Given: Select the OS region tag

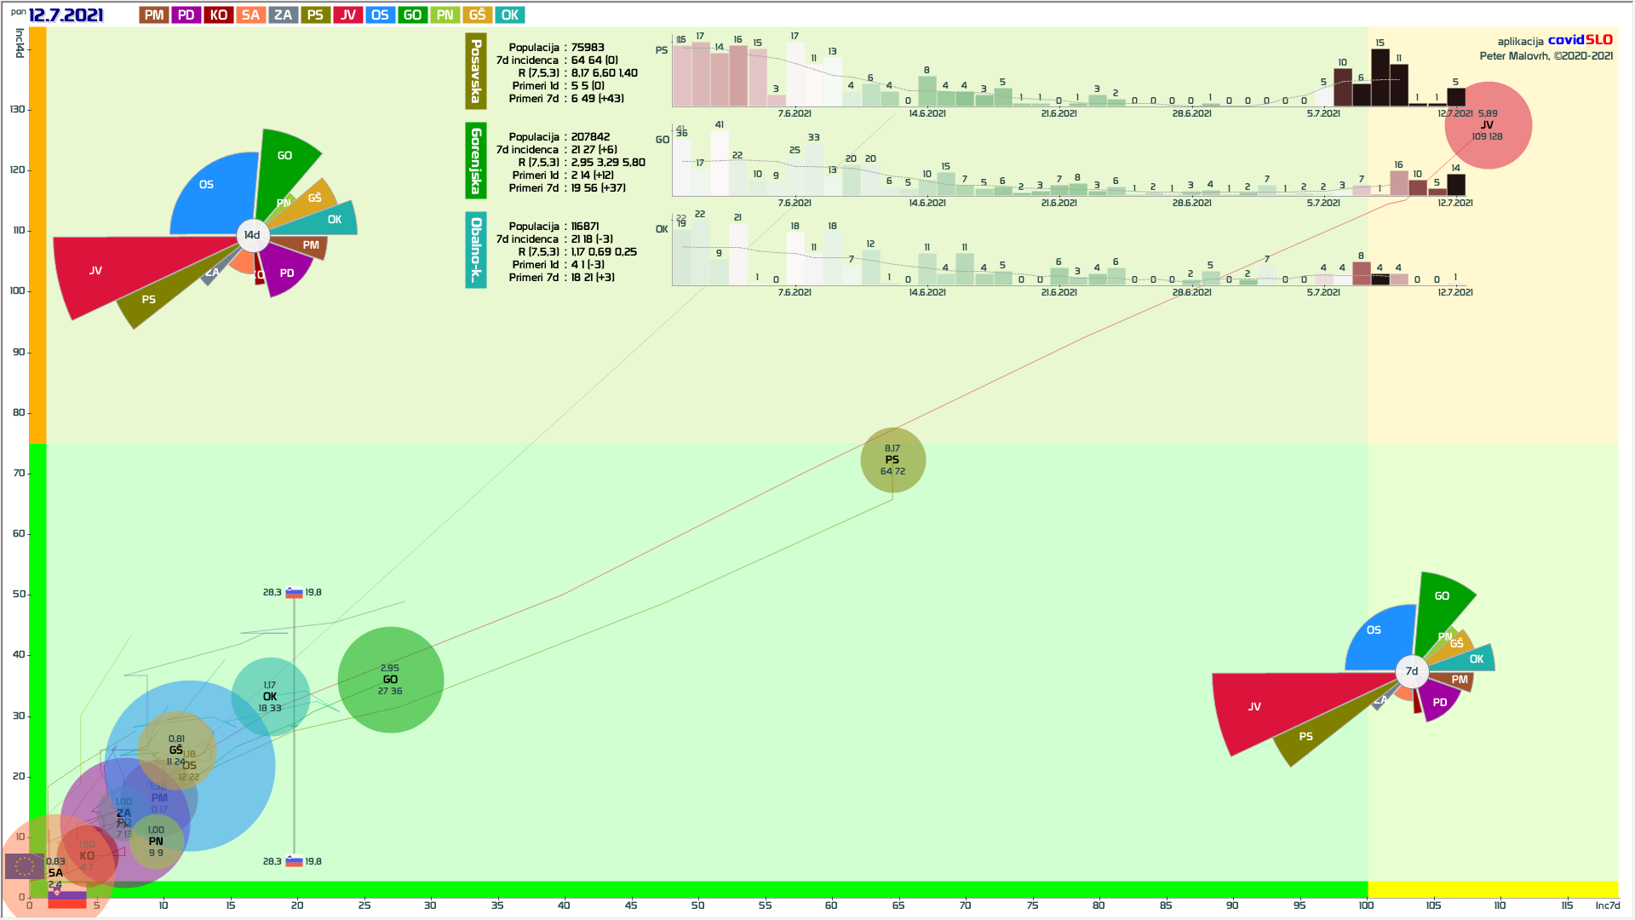Looking at the screenshot, I should coord(380,14).
